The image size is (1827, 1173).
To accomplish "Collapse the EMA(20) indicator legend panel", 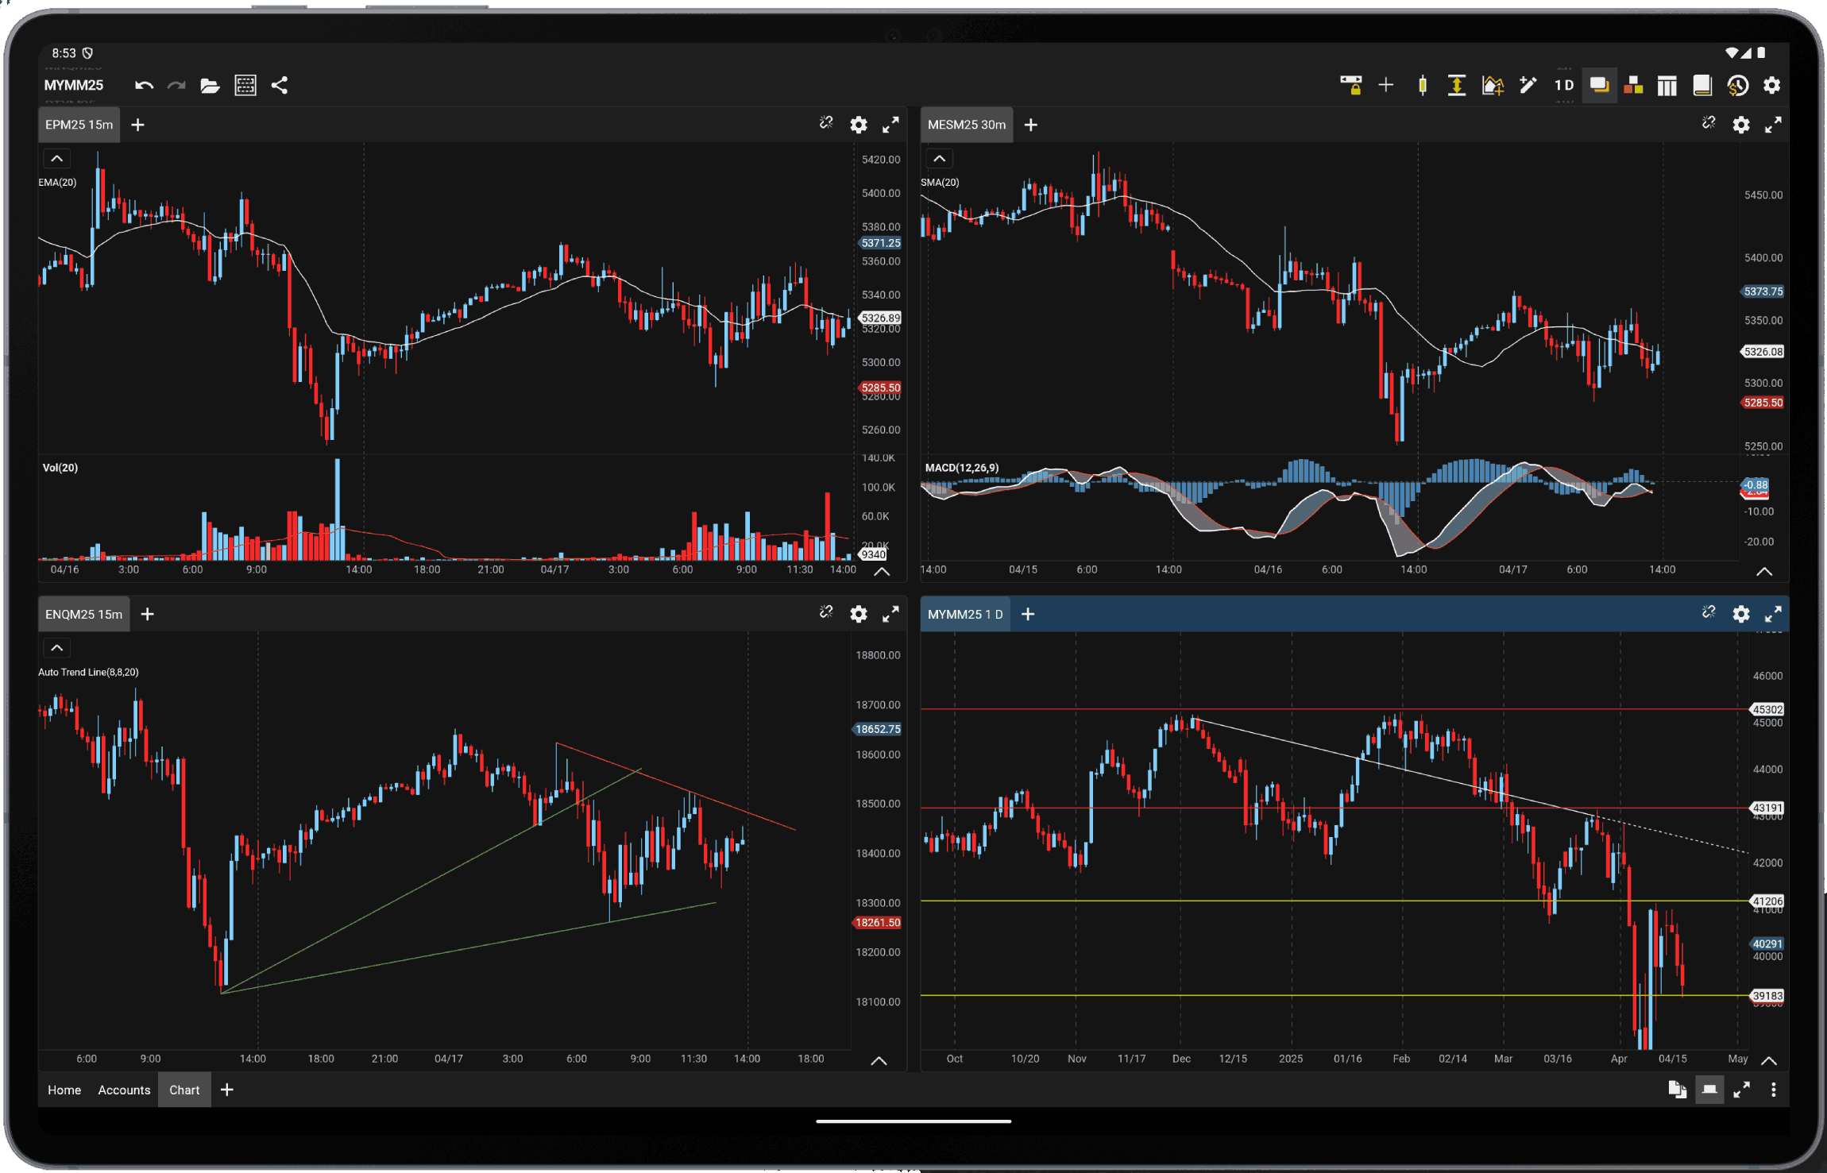I will [x=56, y=158].
